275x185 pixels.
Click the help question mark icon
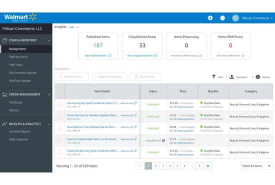coord(222,18)
